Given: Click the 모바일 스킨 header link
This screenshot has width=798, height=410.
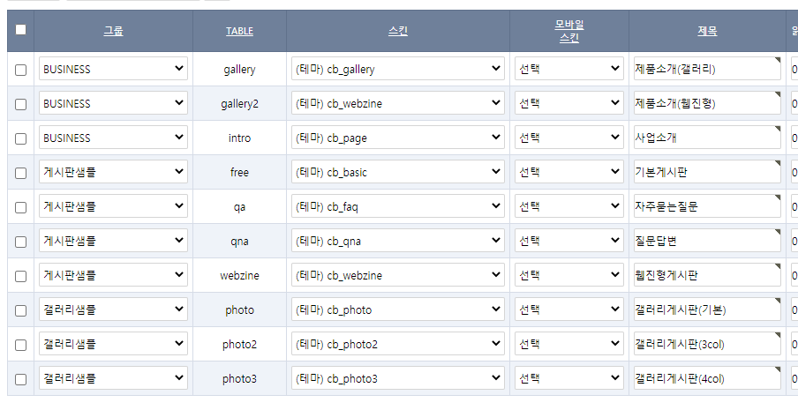Looking at the screenshot, I should click(x=569, y=31).
